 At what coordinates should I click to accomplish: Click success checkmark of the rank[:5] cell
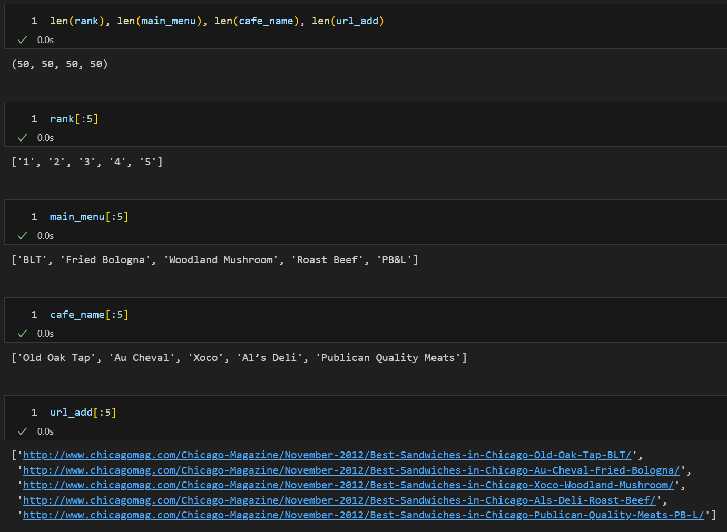[22, 138]
